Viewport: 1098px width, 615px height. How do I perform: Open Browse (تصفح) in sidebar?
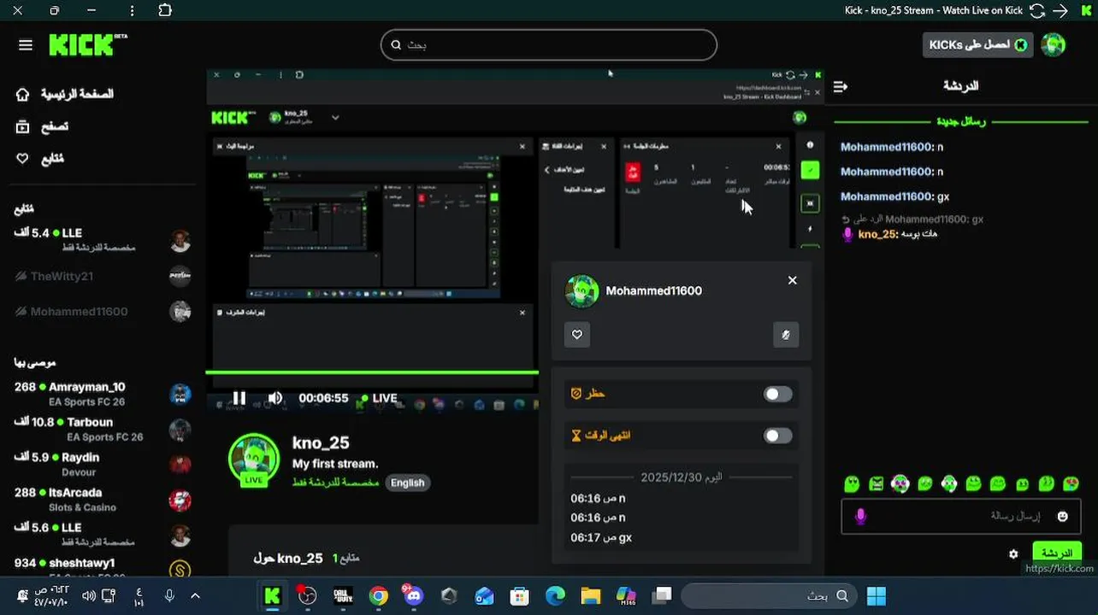[x=42, y=126]
